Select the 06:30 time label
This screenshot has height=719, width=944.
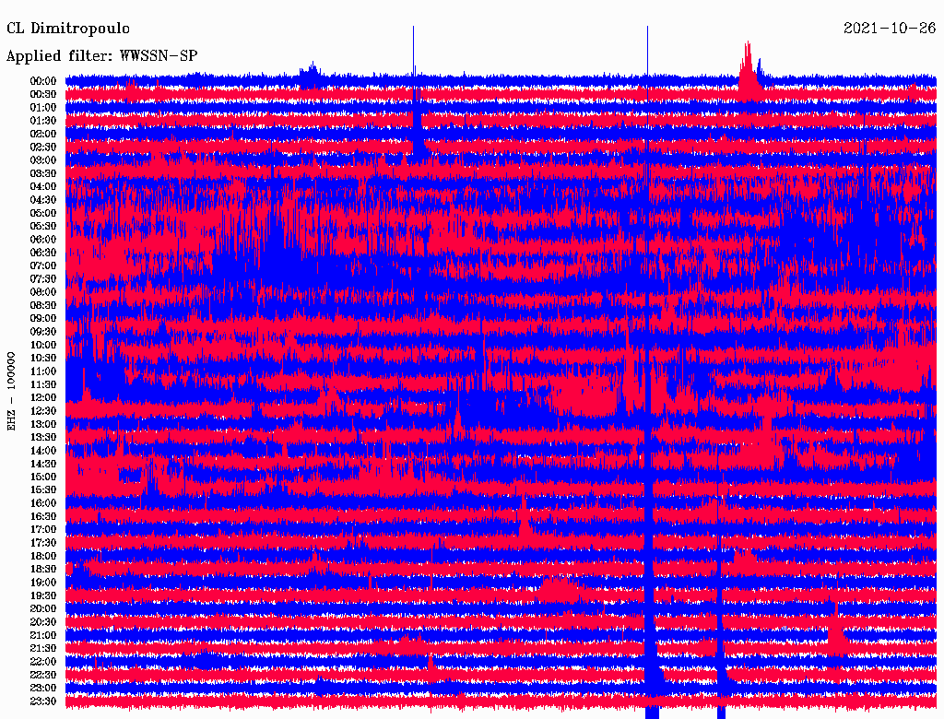pos(43,253)
